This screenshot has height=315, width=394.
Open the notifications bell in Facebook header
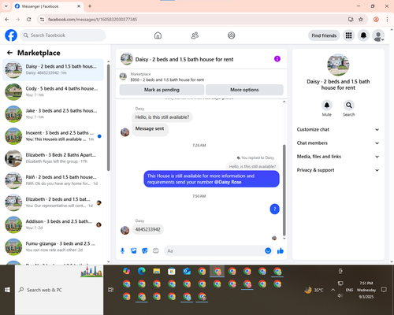click(363, 35)
